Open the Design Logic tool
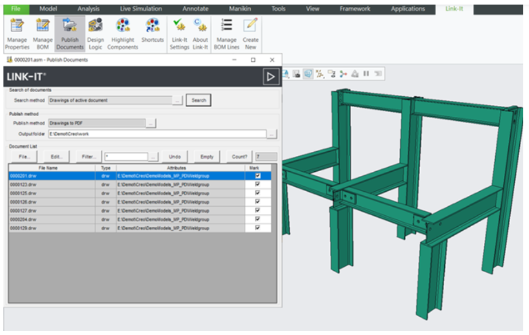This screenshot has width=529, height=335. pos(96,34)
